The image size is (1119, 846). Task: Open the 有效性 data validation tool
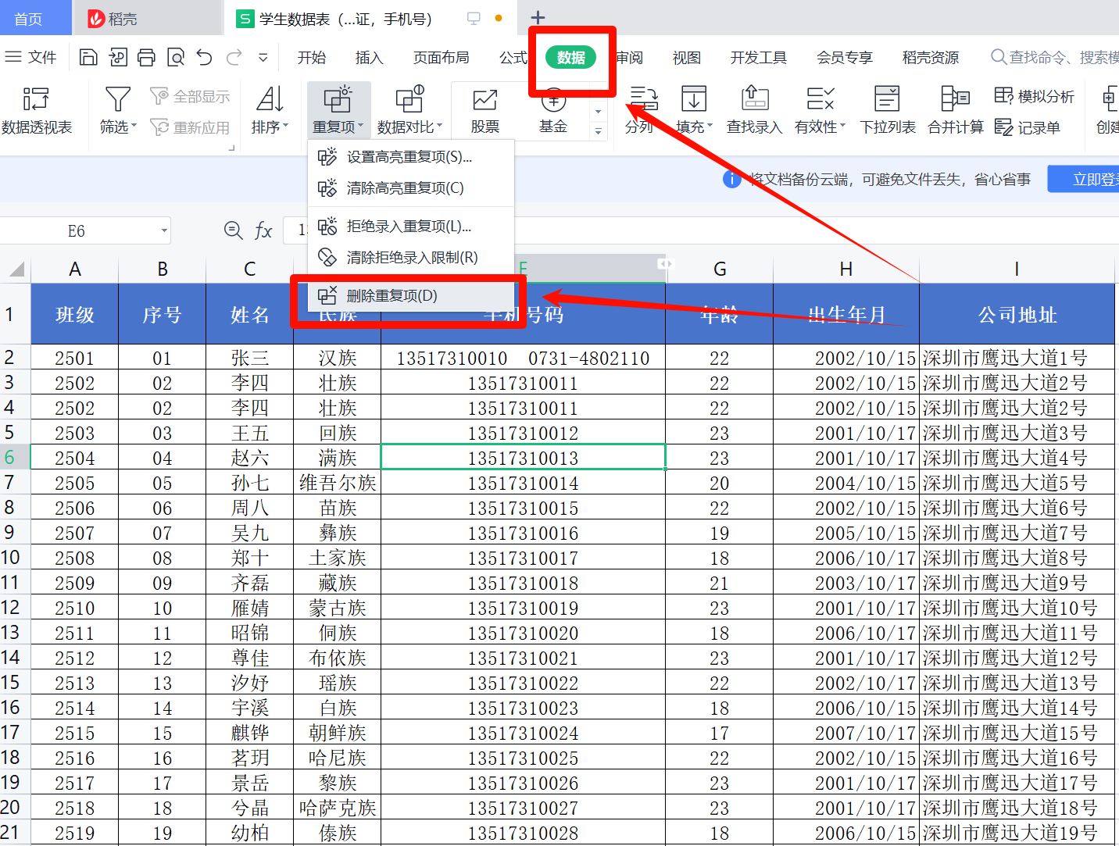(819, 109)
